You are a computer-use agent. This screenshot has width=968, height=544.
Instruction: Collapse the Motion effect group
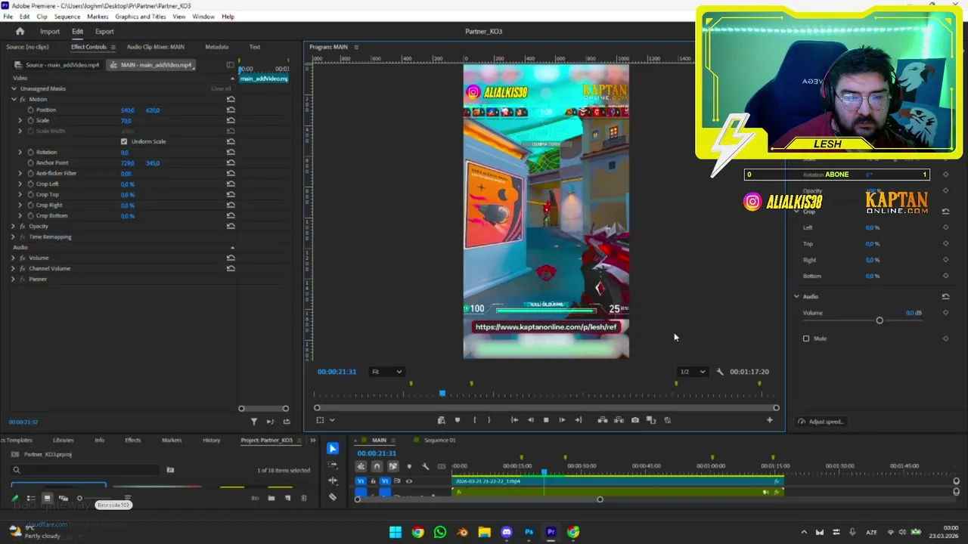click(x=14, y=100)
